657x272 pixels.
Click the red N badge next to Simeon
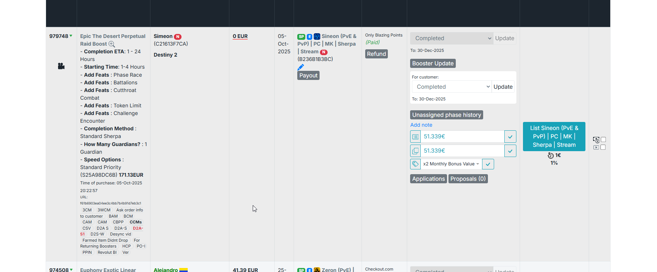[178, 37]
